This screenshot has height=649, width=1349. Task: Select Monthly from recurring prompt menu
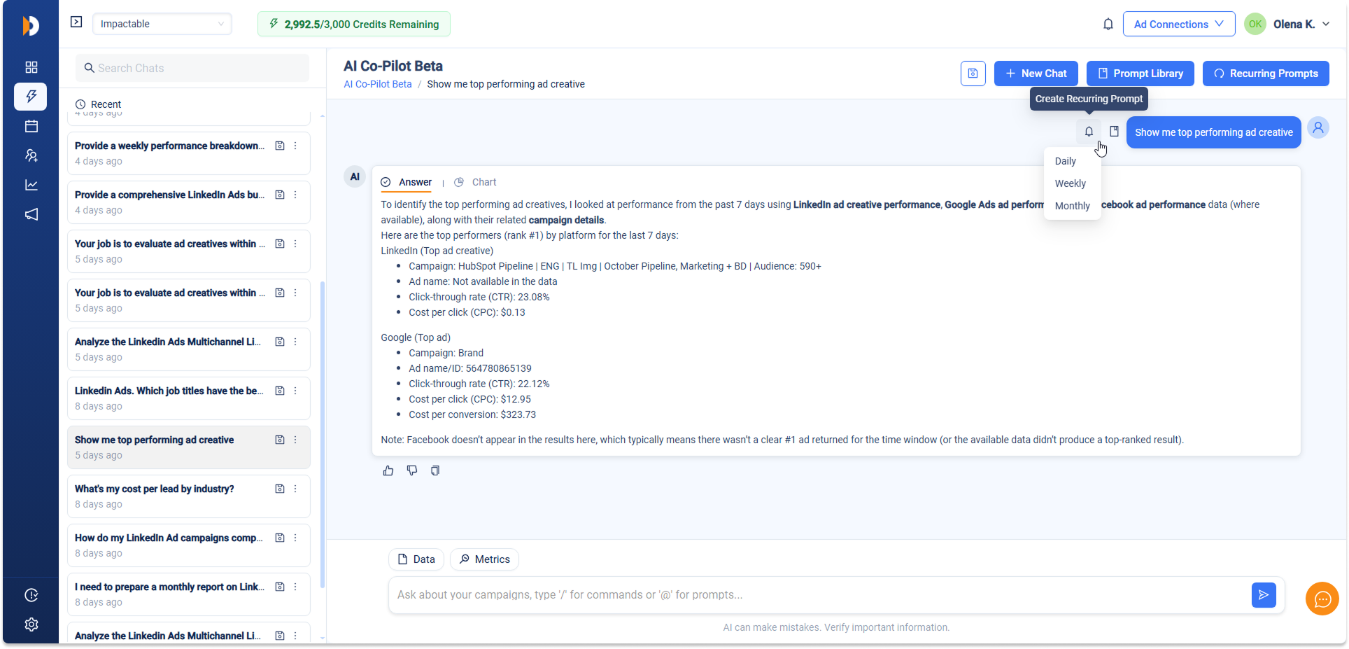point(1072,206)
